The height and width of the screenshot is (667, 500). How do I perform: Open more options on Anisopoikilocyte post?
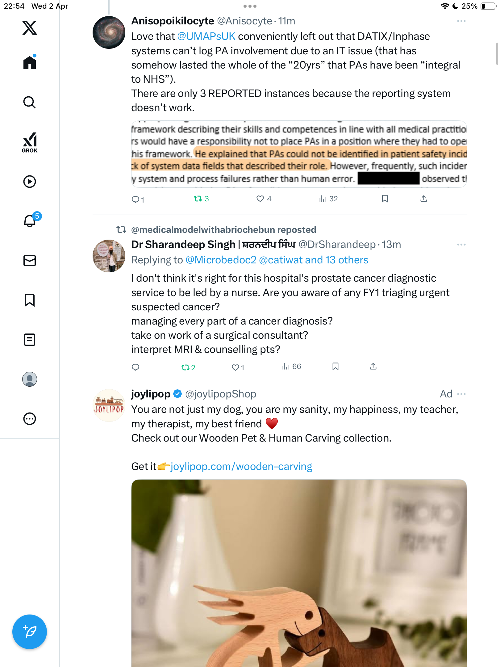coord(461,21)
